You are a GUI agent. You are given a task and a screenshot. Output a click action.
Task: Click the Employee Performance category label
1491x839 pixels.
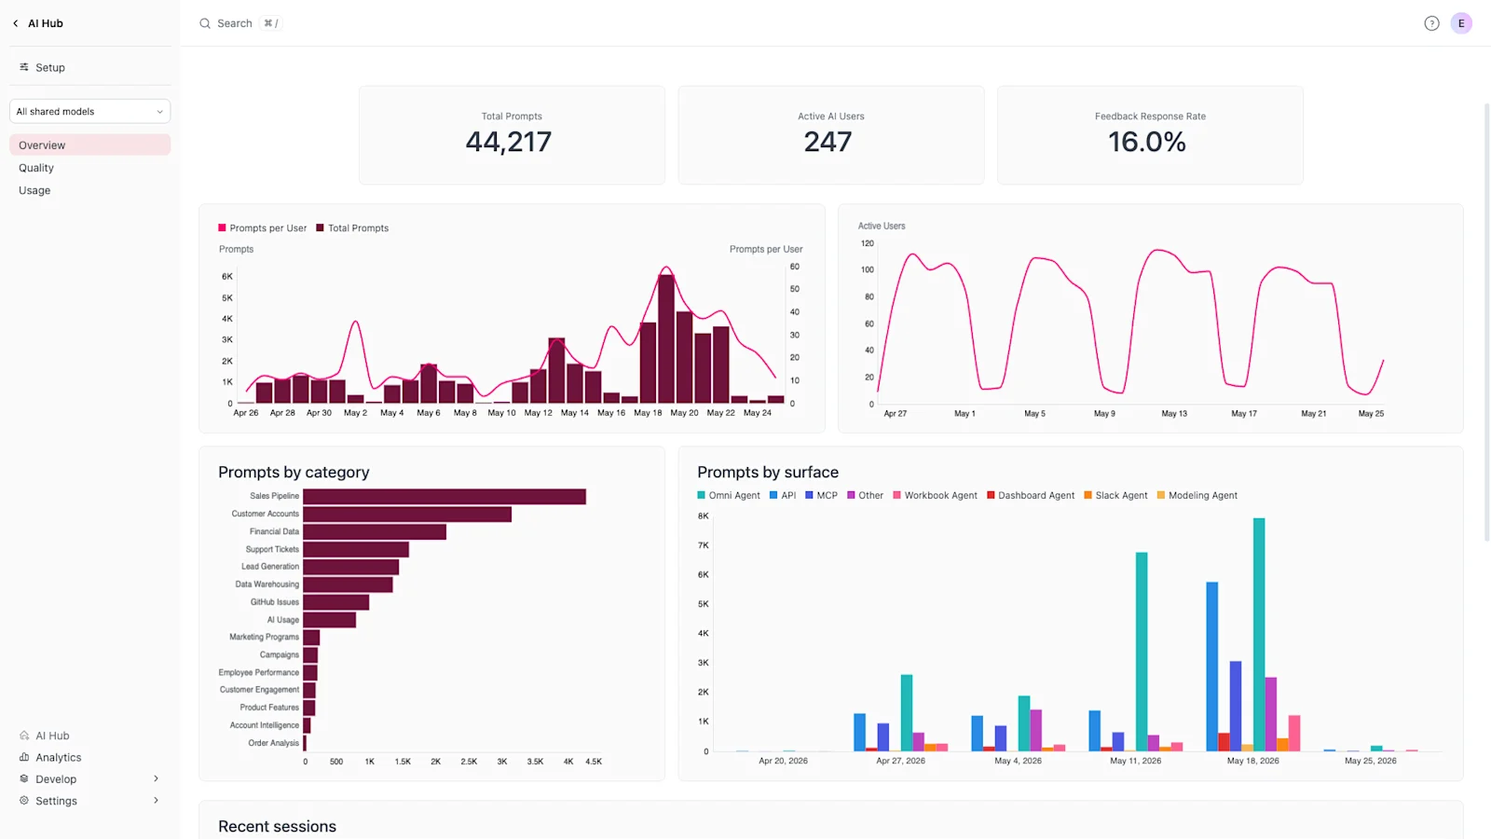[x=259, y=673]
